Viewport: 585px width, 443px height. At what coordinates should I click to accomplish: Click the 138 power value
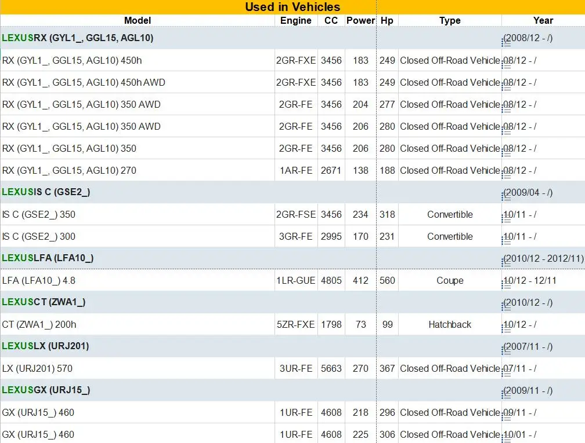point(360,170)
